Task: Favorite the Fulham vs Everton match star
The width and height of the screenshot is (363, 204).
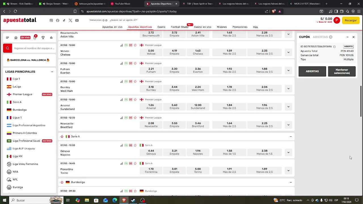Action: pos(135,63)
